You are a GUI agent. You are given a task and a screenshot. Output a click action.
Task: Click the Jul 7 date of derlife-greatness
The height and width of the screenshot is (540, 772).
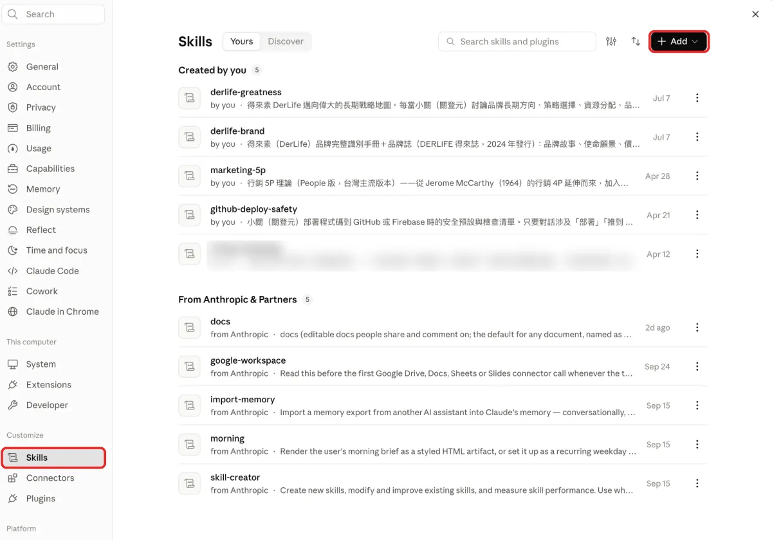[661, 98]
